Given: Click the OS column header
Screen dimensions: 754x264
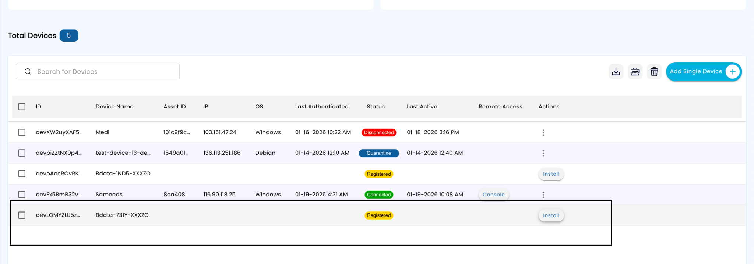Looking at the screenshot, I should coord(259,107).
